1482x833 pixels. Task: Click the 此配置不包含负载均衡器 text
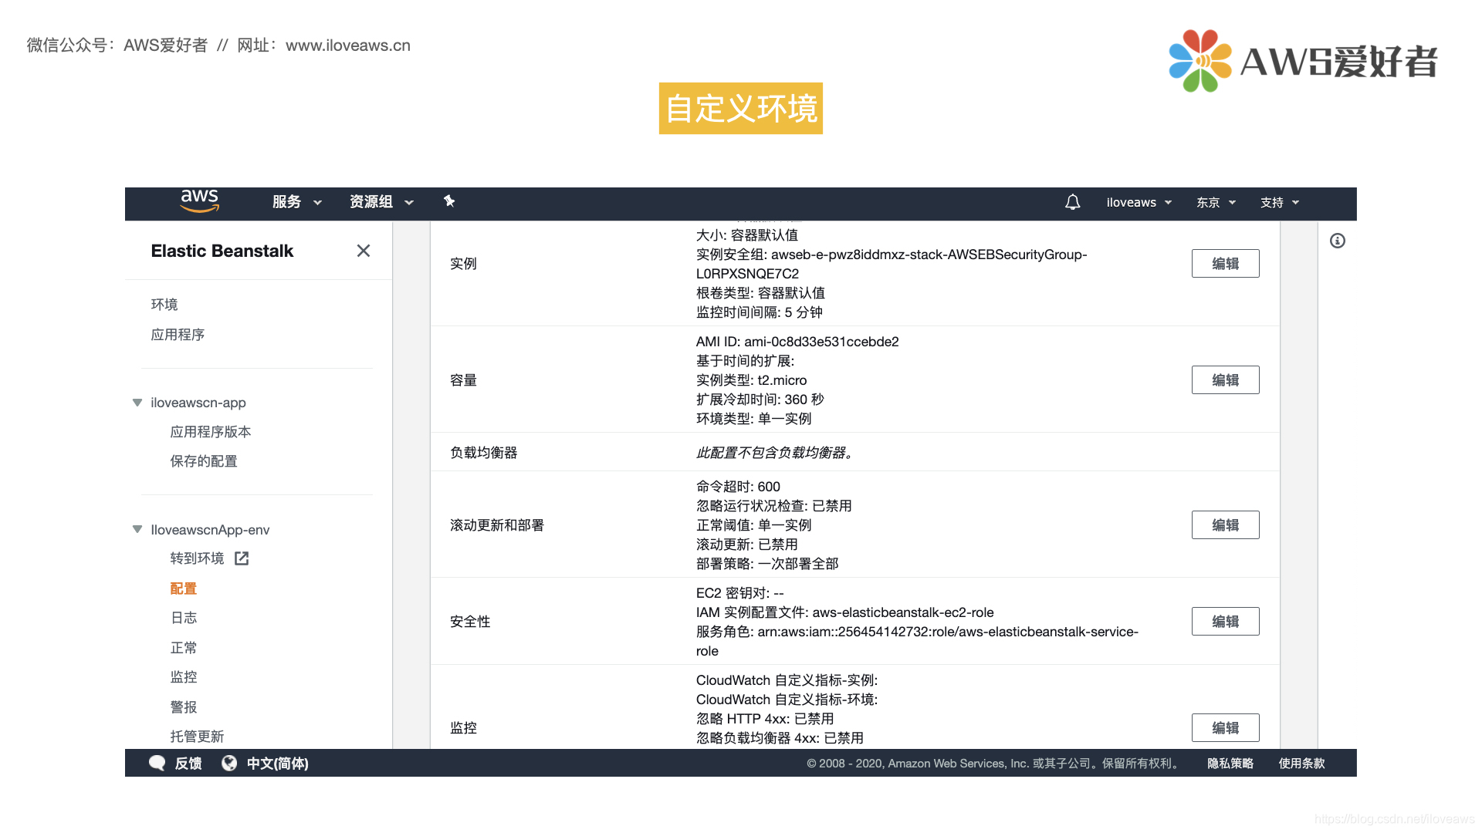click(774, 453)
